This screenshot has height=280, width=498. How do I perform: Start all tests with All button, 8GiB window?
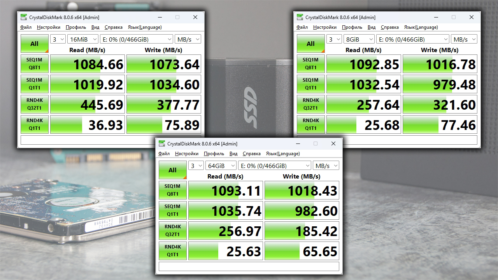[x=311, y=44]
